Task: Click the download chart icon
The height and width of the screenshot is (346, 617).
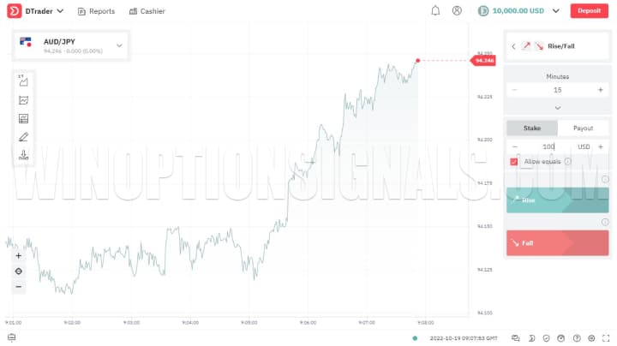Action: coord(24,155)
